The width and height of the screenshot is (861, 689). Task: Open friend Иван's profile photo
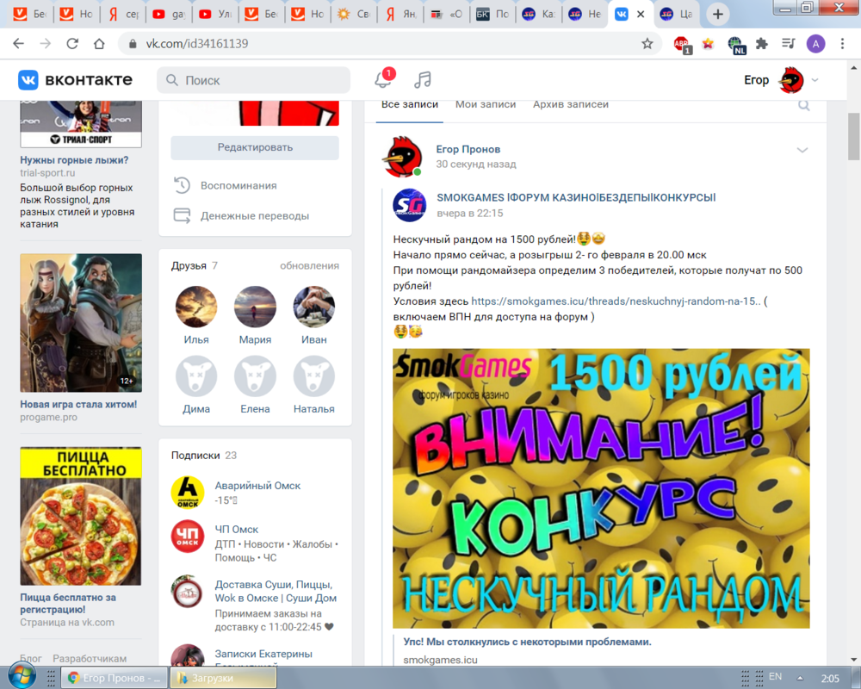(313, 307)
